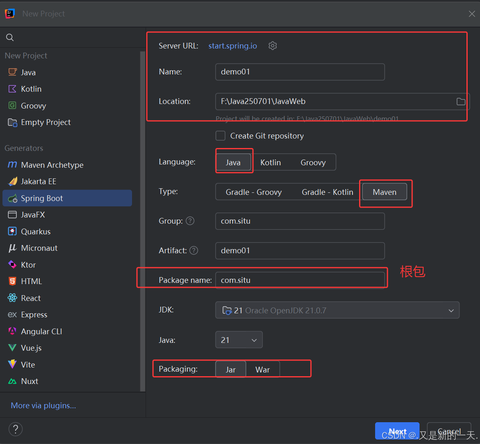
Task: Click the Cancel button
Action: tap(449, 431)
